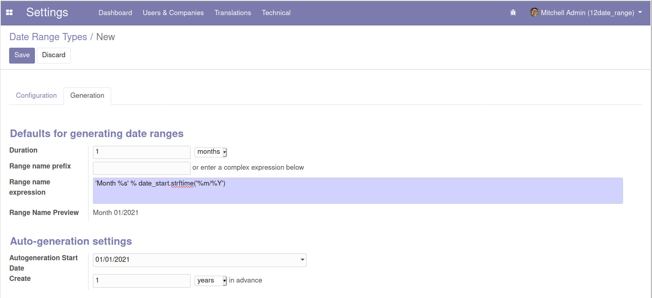Open the apps grid menu icon
The width and height of the screenshot is (652, 298).
tap(10, 13)
